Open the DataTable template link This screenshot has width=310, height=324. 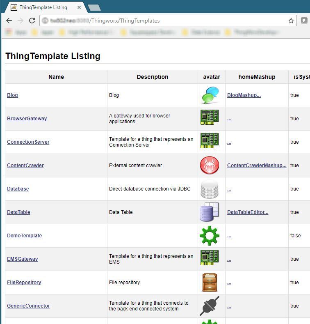tap(18, 212)
